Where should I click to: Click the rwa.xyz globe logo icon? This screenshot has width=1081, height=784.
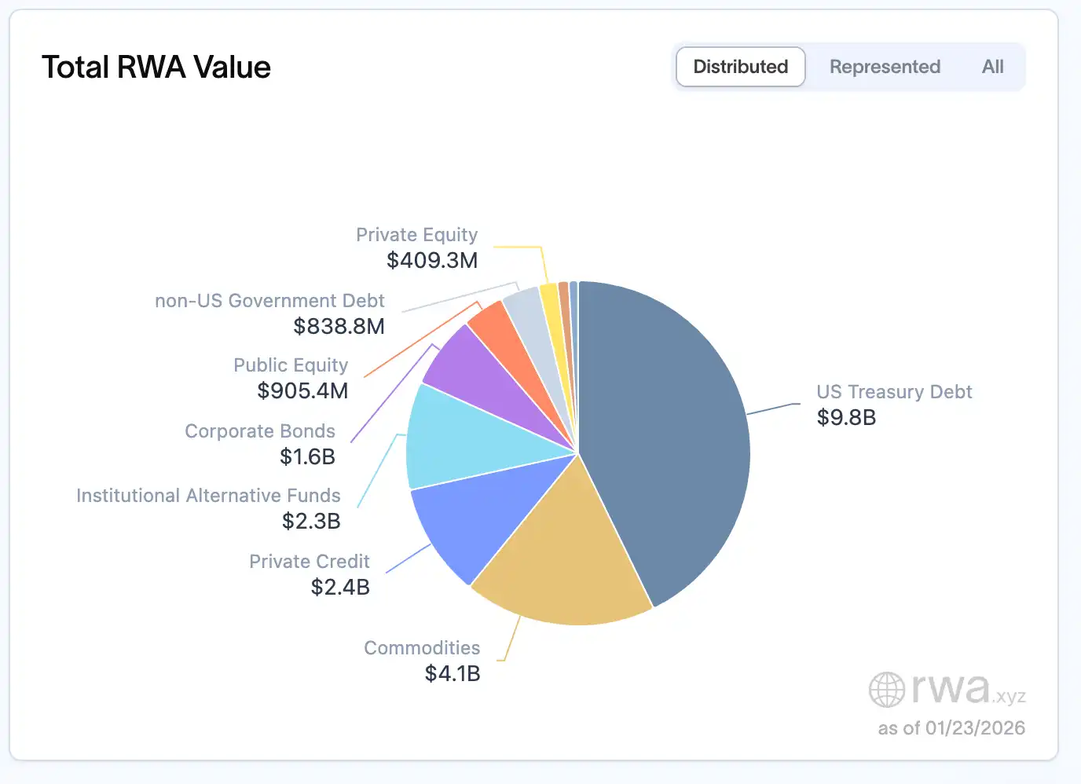point(886,690)
